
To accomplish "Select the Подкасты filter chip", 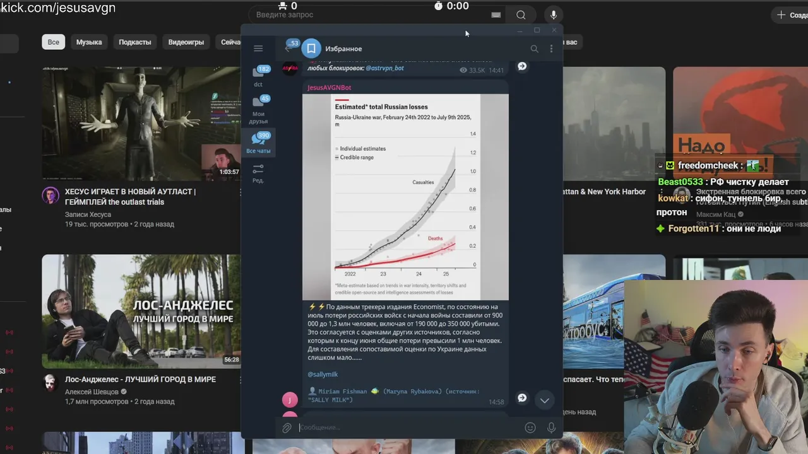I will click(135, 42).
